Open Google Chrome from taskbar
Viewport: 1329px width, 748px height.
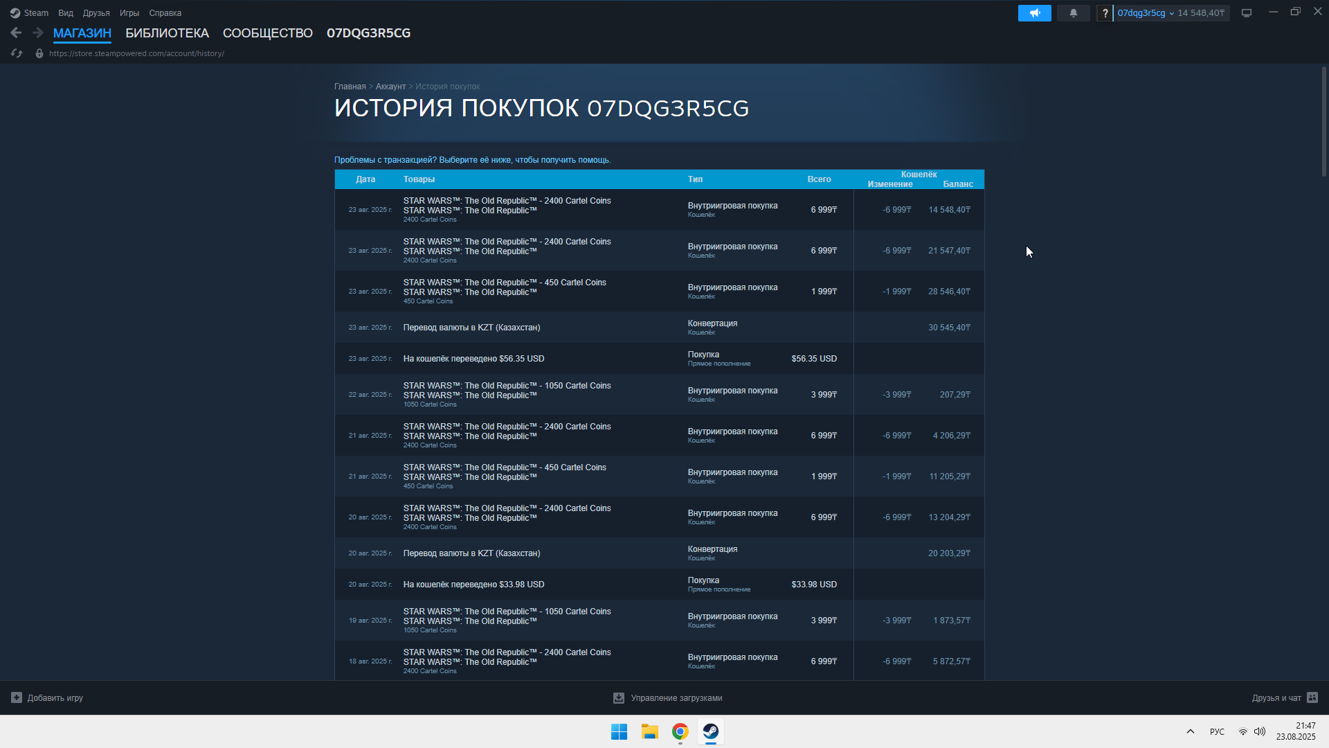point(680,731)
